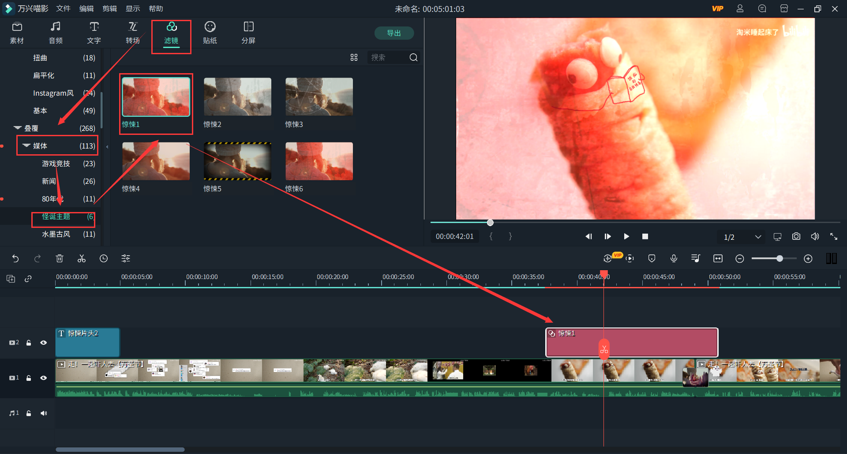The width and height of the screenshot is (847, 454).
Task: Collapse the 叠覆 category tree
Action: point(18,128)
